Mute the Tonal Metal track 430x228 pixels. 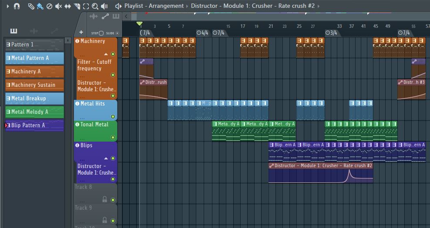pos(113,138)
